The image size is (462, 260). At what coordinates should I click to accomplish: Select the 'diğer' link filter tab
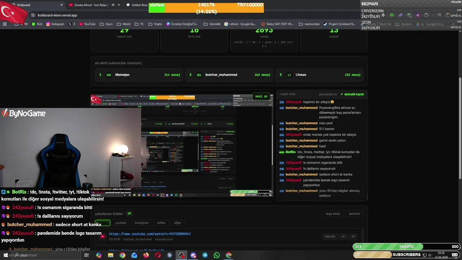click(x=178, y=223)
